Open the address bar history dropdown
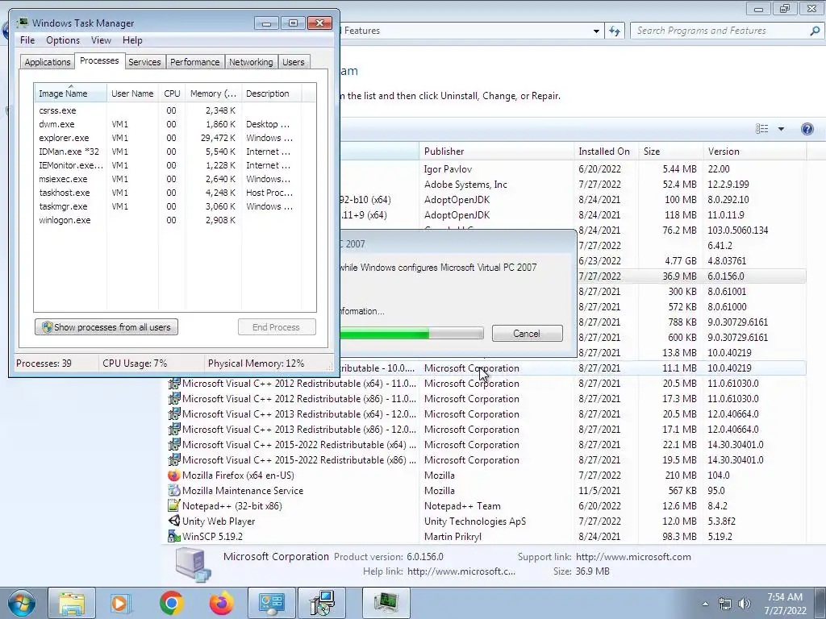Viewport: 826px width, 619px height. click(596, 31)
